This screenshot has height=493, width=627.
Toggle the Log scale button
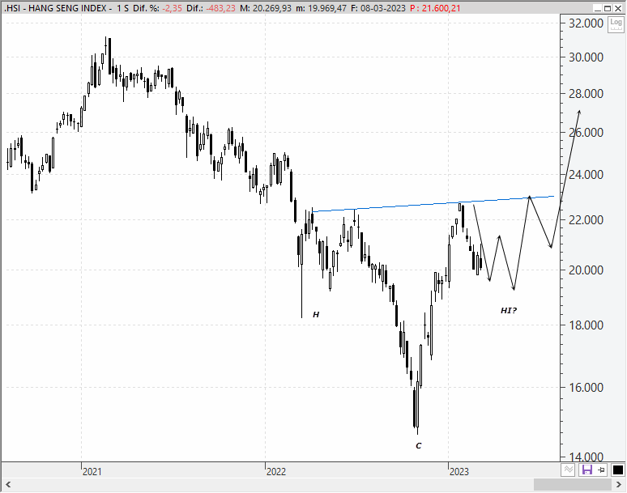pyautogui.click(x=616, y=25)
